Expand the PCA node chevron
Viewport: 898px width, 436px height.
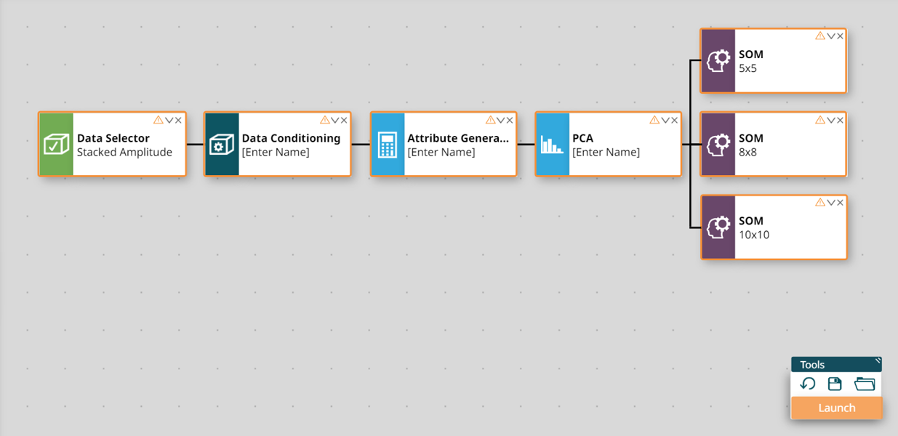665,120
